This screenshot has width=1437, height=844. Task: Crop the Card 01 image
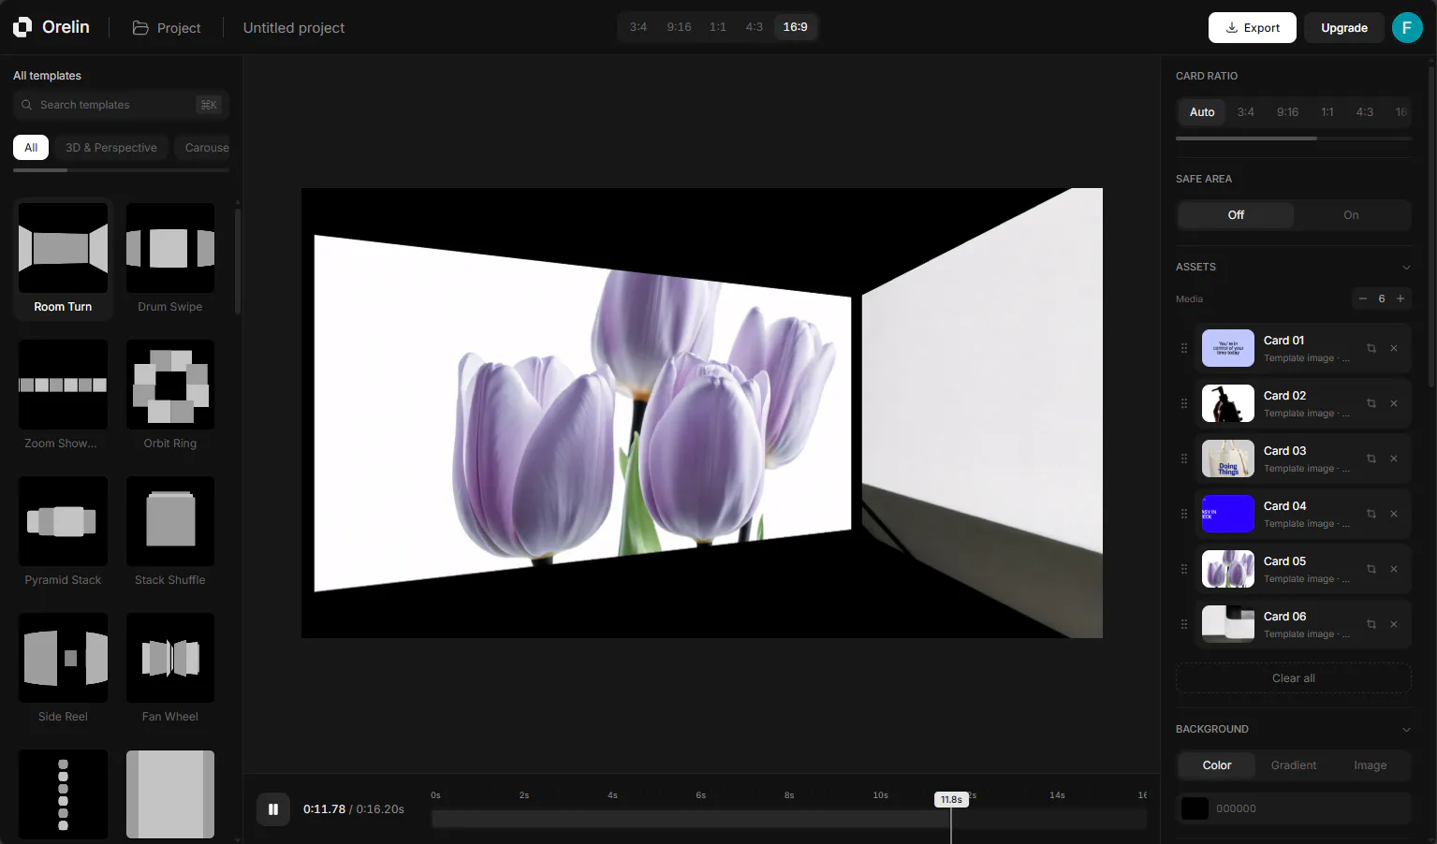(1371, 348)
